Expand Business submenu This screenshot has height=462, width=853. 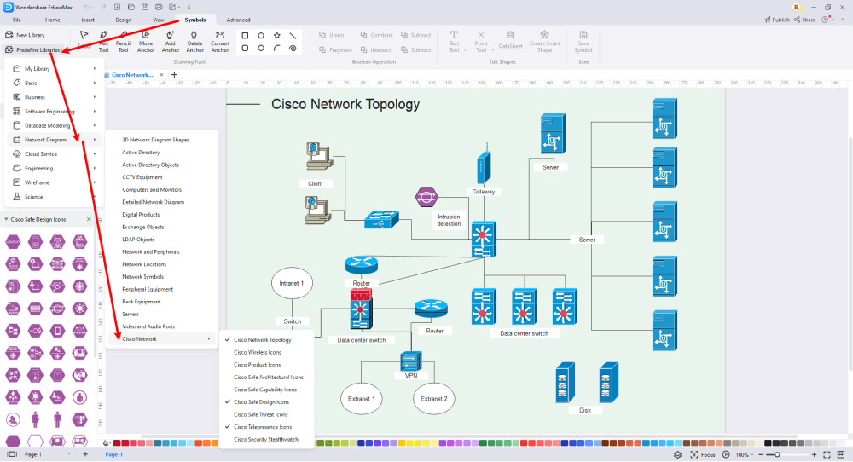55,97
